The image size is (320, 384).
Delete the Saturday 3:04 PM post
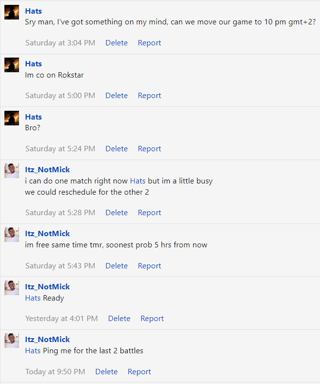click(117, 43)
